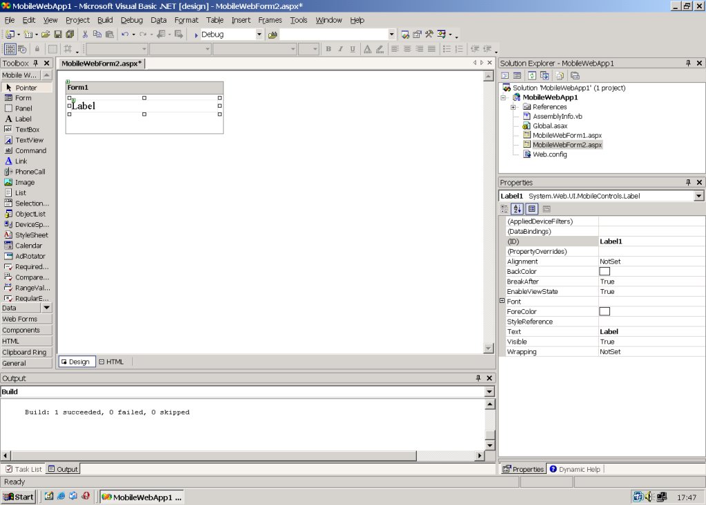
Task: Toggle the Properties view button in Properties panel
Action: pos(532,209)
